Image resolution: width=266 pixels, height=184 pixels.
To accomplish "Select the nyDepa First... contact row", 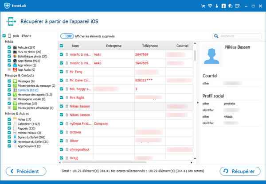I will click(125, 123).
